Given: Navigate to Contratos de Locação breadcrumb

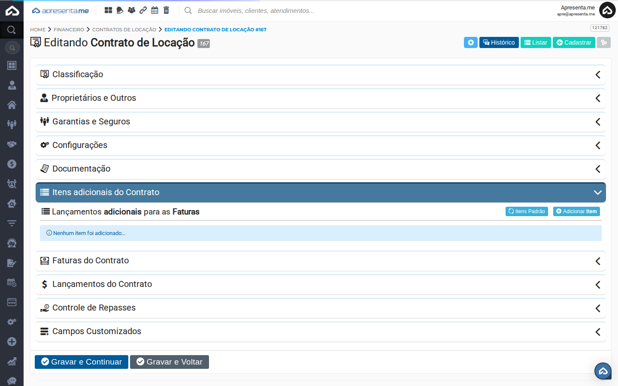Looking at the screenshot, I should pyautogui.click(x=124, y=30).
